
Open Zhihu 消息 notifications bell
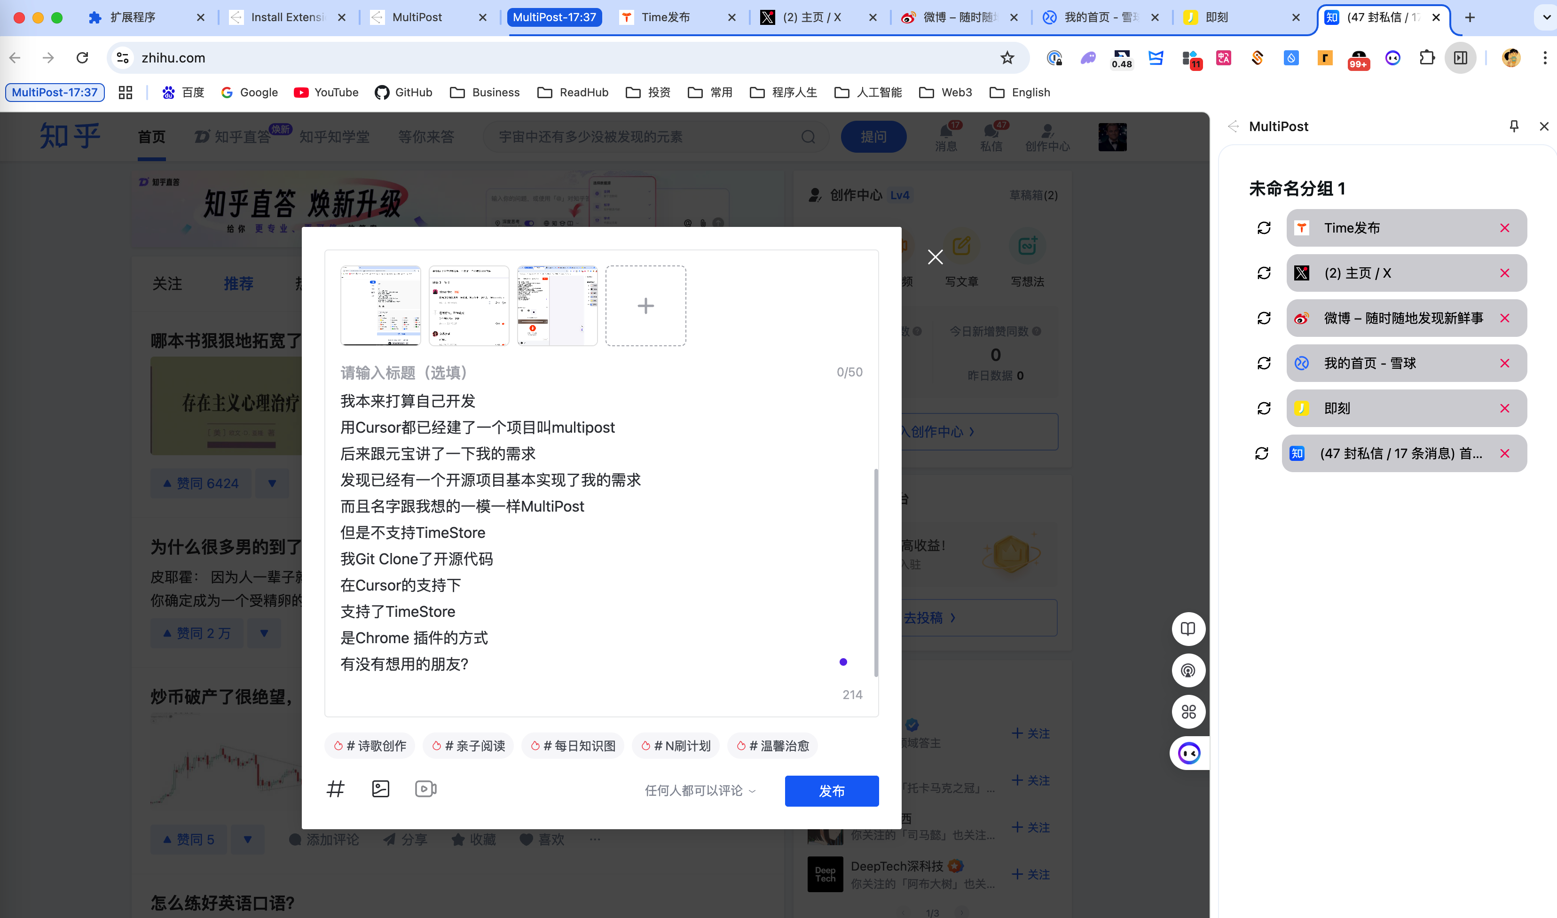coord(946,137)
